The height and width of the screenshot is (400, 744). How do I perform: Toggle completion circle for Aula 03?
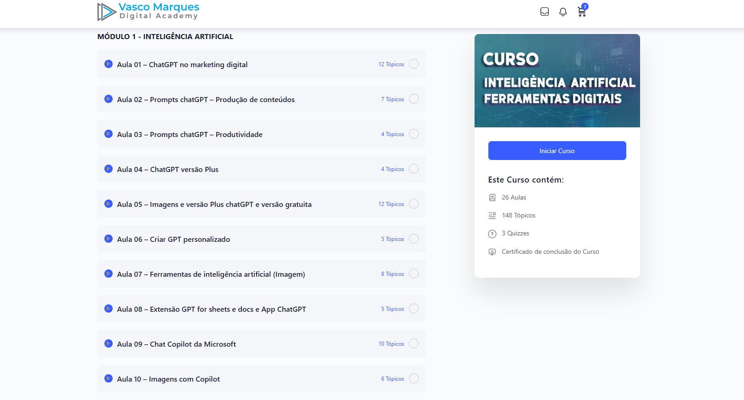414,134
